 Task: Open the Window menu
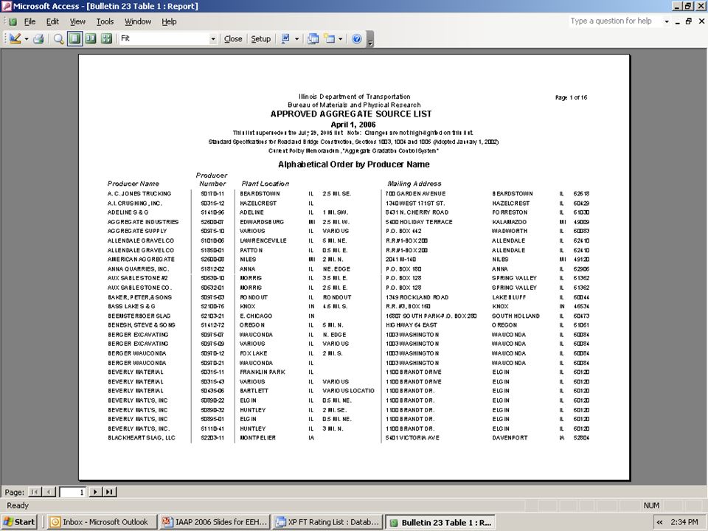pos(138,21)
